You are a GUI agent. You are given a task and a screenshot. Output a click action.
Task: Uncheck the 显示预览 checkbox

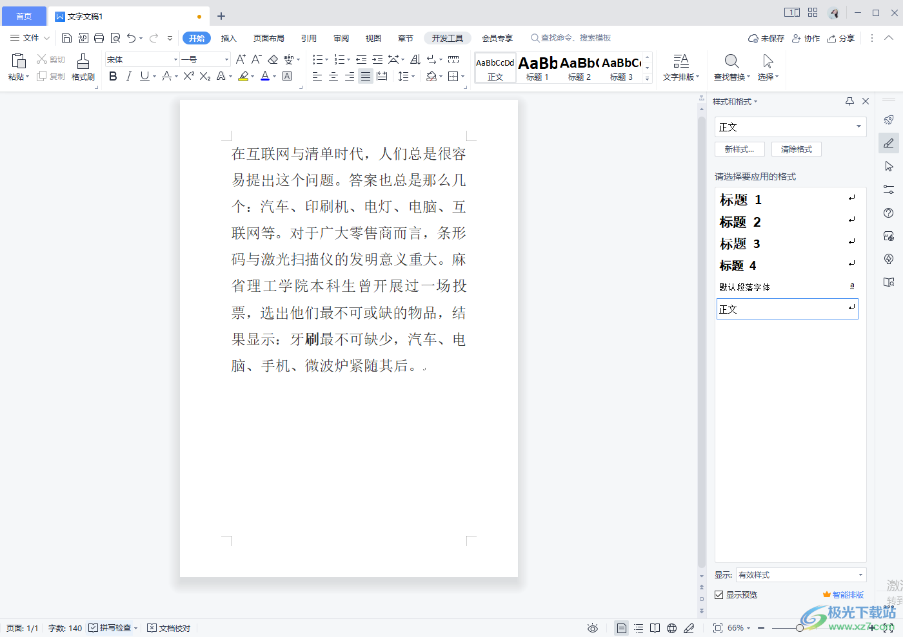[x=719, y=594]
